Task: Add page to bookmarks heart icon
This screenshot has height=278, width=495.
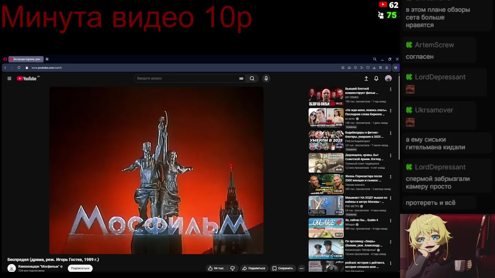Action: point(368,68)
